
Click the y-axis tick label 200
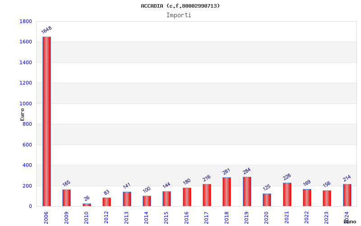tap(28, 186)
